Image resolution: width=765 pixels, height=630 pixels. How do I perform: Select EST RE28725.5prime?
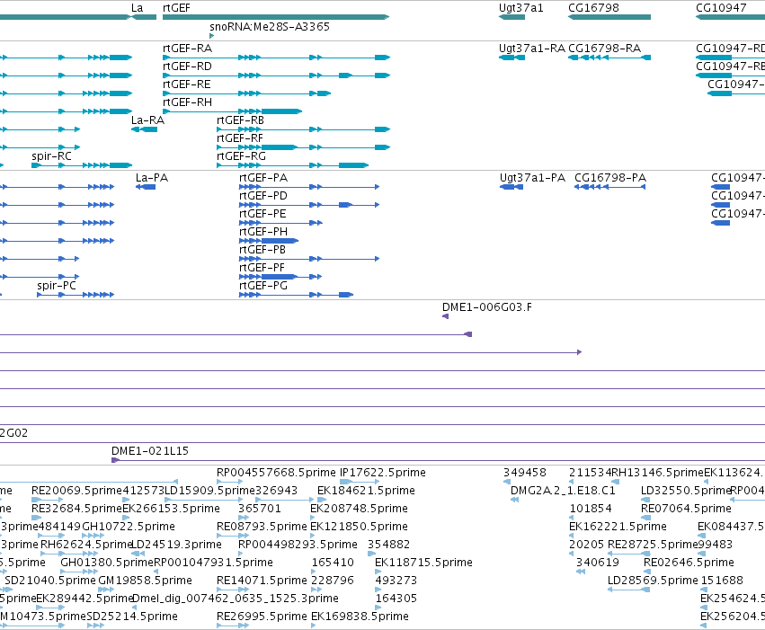(654, 545)
